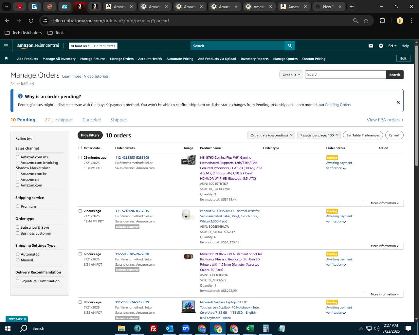Dismiss the pending order info banner

398,102
